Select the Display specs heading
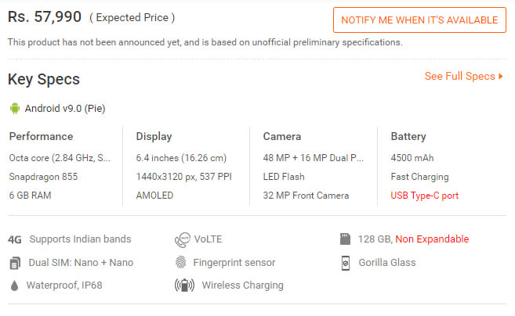515x316 pixels. click(x=154, y=136)
